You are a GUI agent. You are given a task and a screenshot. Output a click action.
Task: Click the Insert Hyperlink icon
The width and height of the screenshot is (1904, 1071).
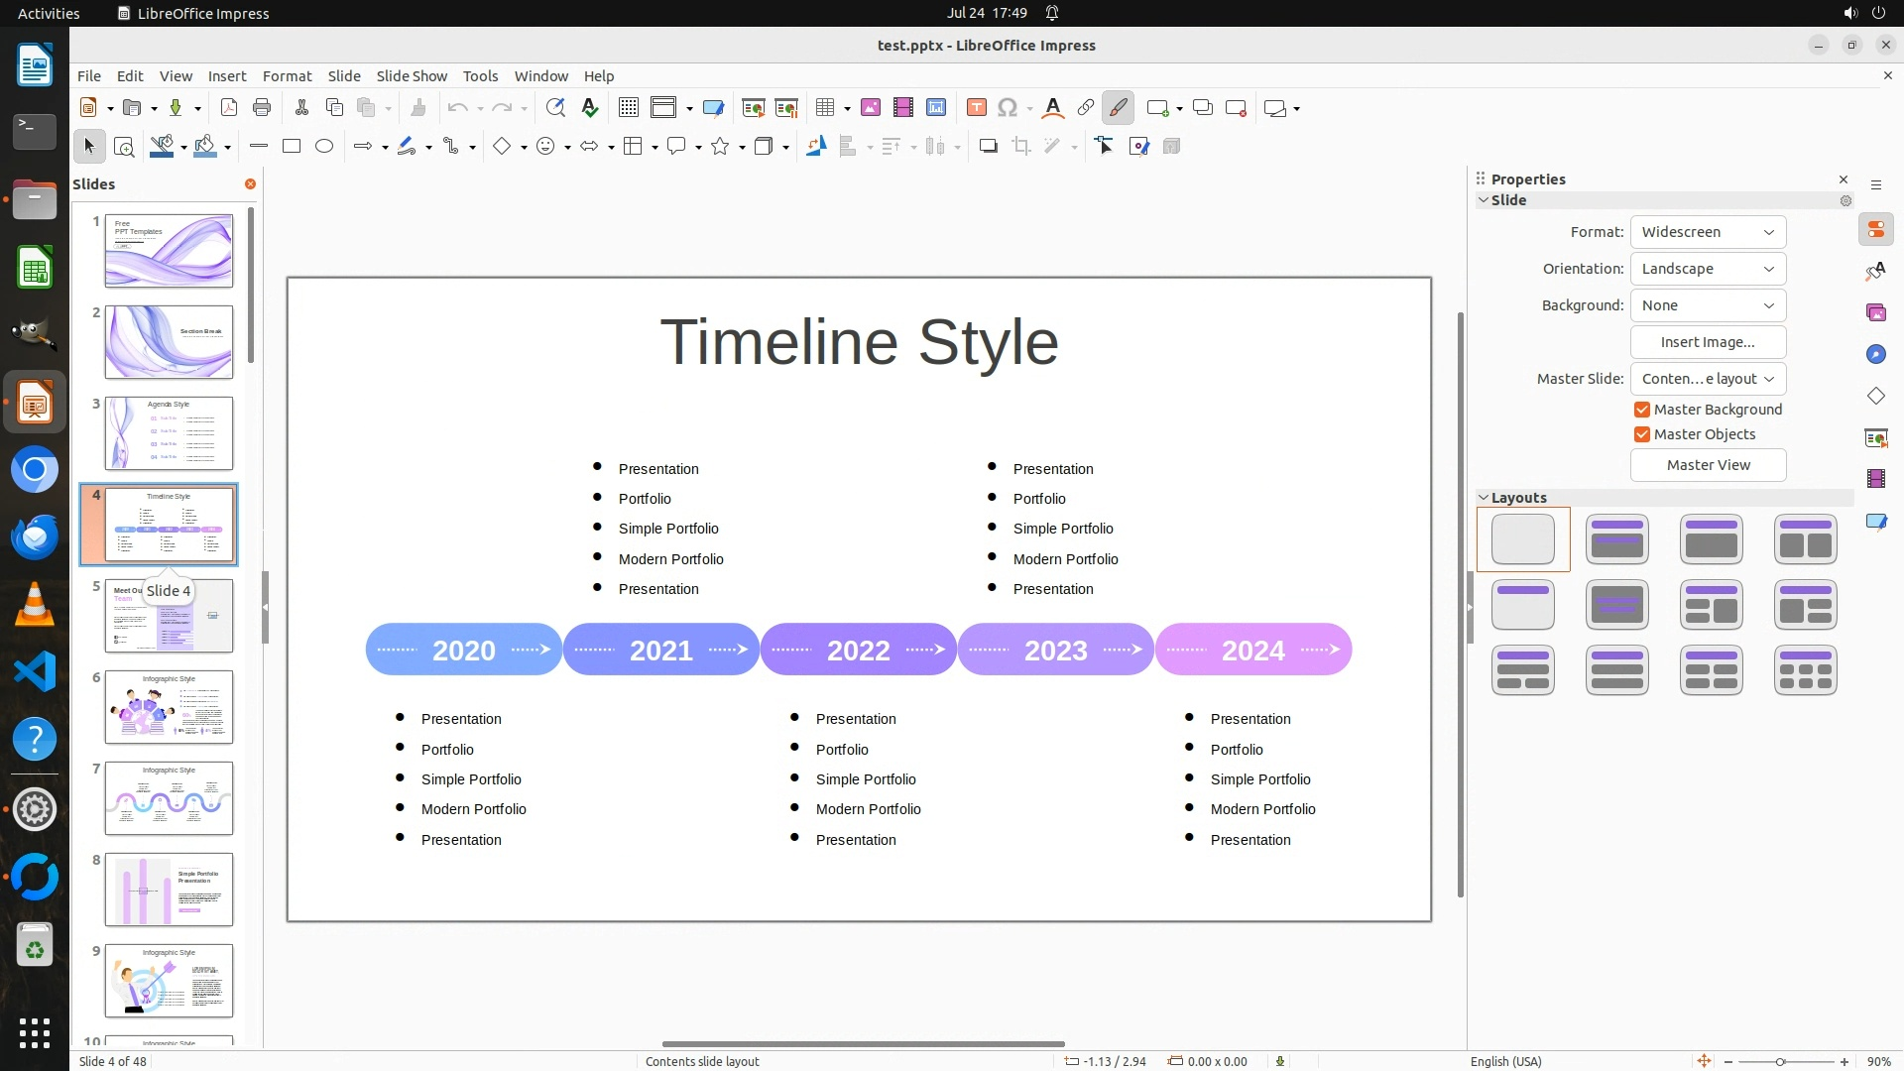click(1086, 108)
